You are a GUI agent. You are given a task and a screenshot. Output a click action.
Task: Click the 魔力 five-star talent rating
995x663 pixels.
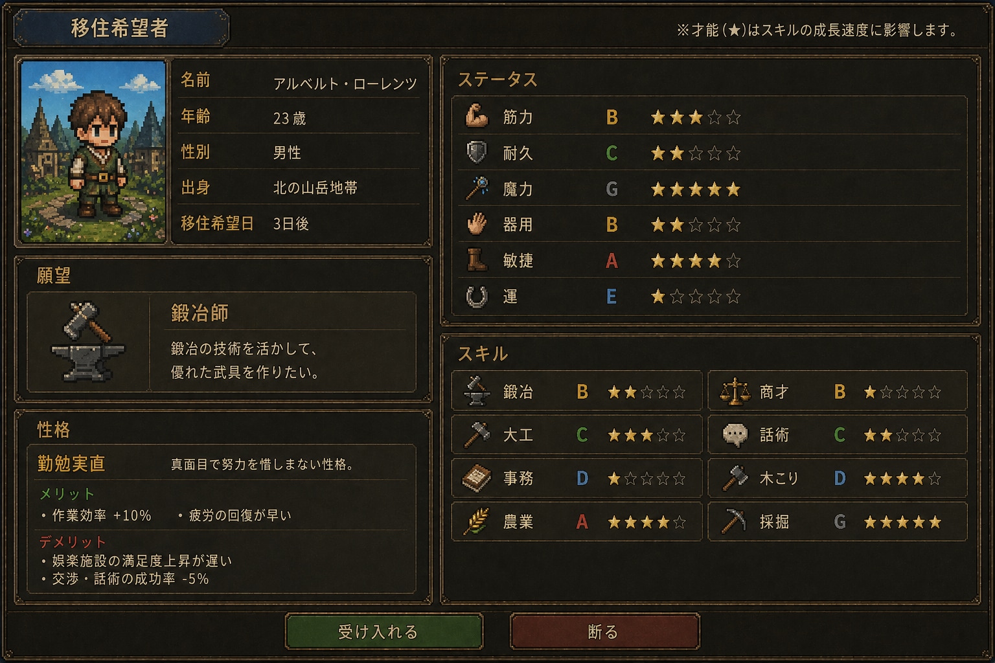click(696, 189)
